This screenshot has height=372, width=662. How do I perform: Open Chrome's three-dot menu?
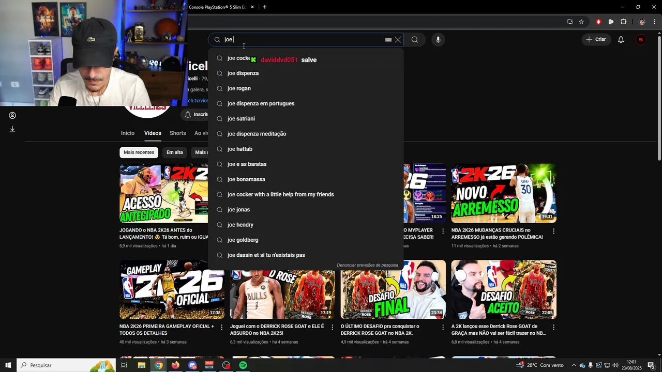click(x=654, y=22)
